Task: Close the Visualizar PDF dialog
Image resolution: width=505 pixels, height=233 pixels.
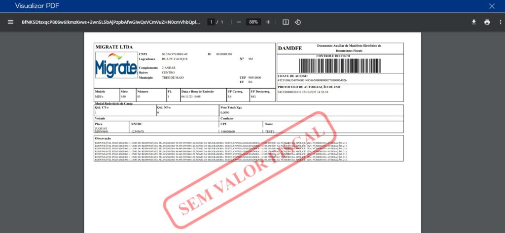Action: point(491,6)
